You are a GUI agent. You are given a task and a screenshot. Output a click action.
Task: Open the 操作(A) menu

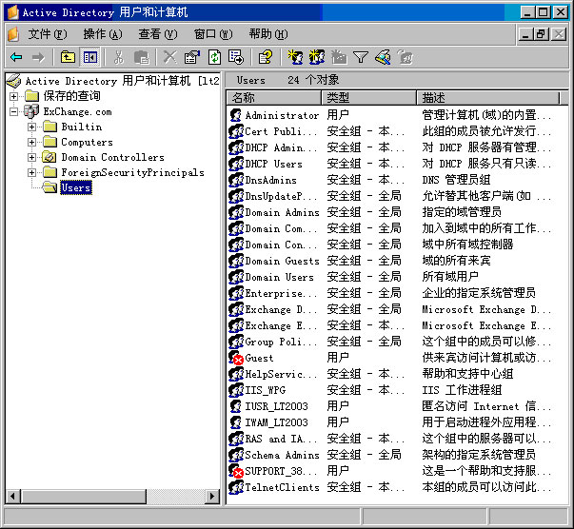click(102, 33)
